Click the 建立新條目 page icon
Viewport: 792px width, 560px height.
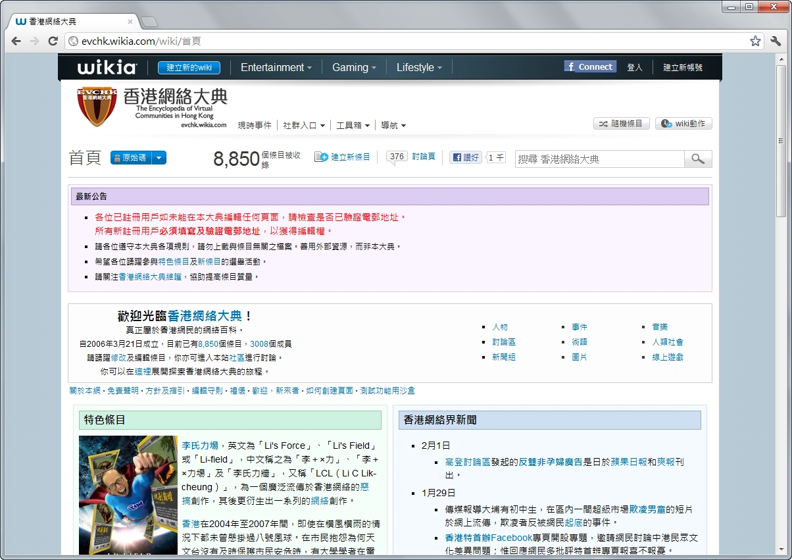(x=321, y=157)
